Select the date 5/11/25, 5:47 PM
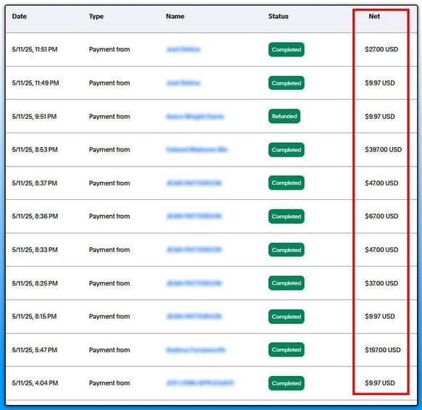Image resolution: width=422 pixels, height=410 pixels. point(35,350)
